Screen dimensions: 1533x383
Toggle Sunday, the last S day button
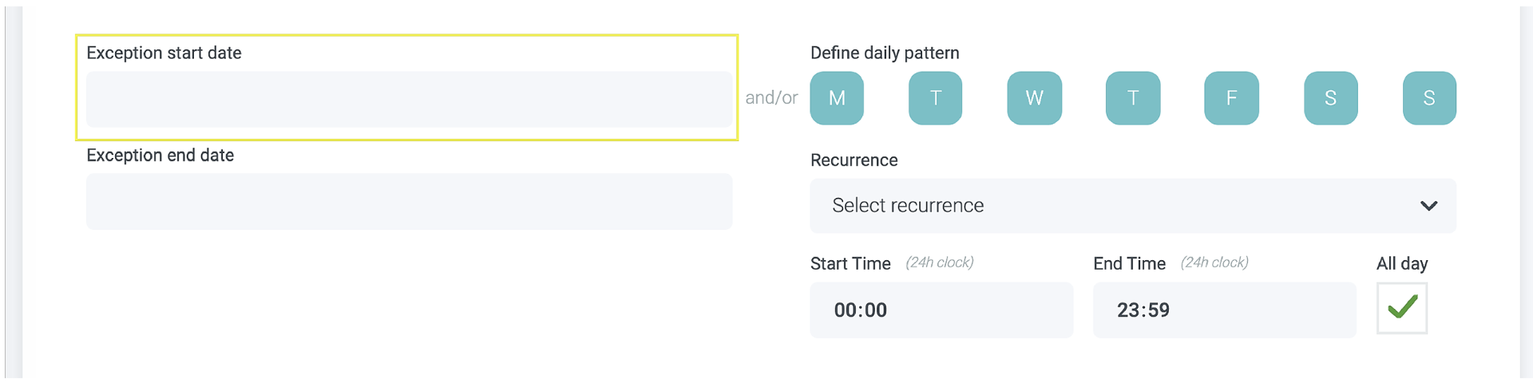point(1429,98)
